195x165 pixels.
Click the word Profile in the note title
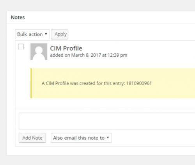[73, 48]
